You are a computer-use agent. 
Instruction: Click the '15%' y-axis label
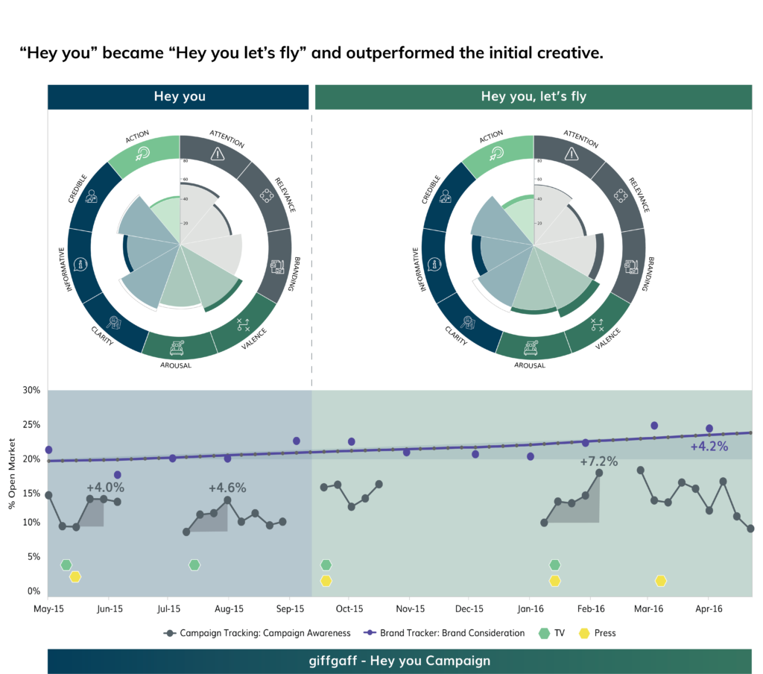point(31,493)
